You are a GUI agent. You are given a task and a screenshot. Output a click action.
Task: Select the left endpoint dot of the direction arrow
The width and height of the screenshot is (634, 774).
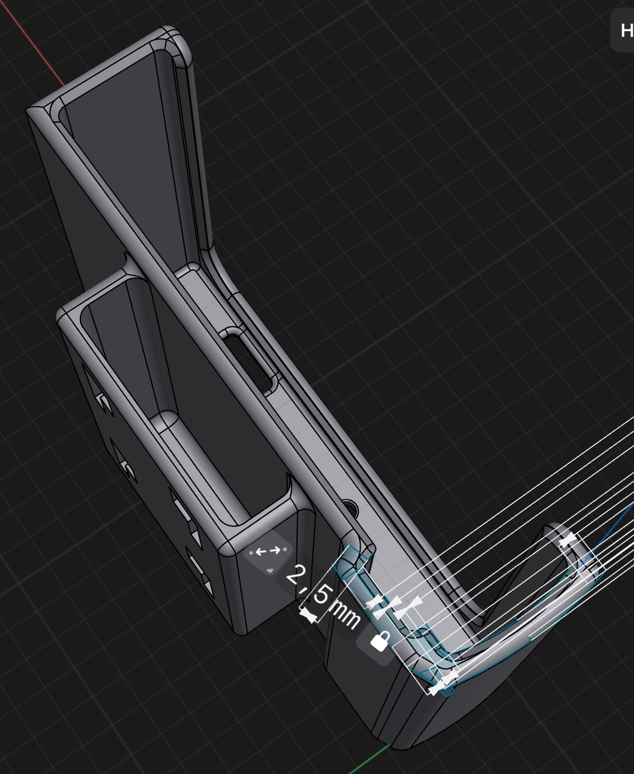click(251, 553)
